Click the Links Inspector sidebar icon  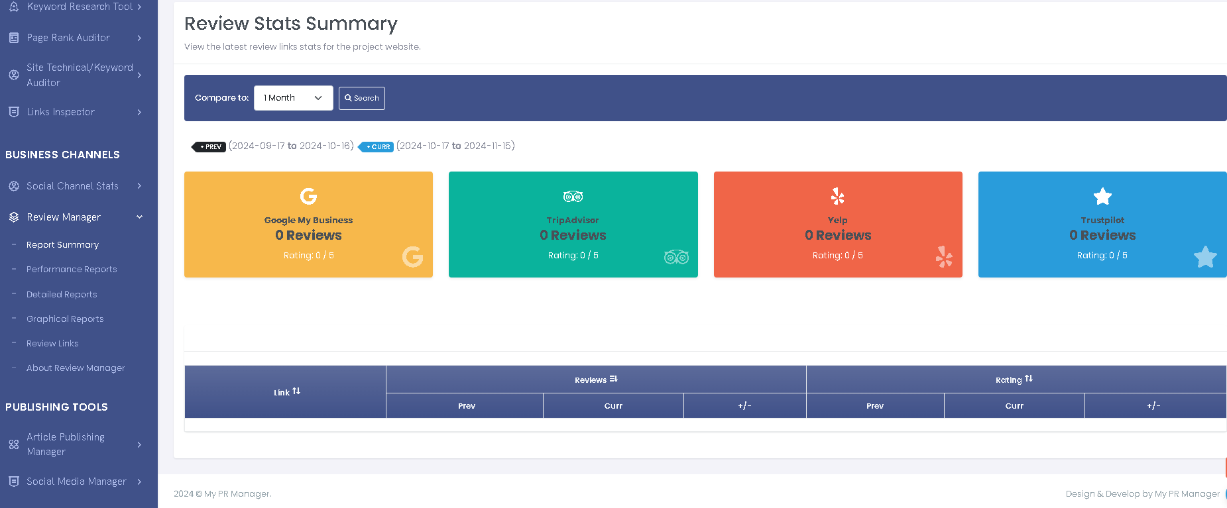(x=14, y=112)
